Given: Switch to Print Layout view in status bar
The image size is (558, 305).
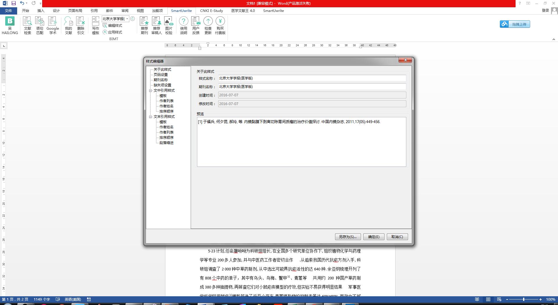Looking at the screenshot, I should [x=488, y=299].
